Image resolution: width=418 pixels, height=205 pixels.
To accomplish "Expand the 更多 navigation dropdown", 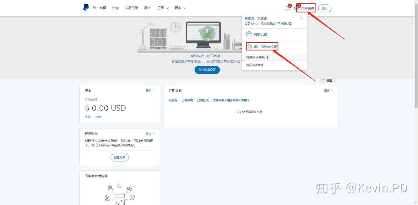I will point(180,8).
